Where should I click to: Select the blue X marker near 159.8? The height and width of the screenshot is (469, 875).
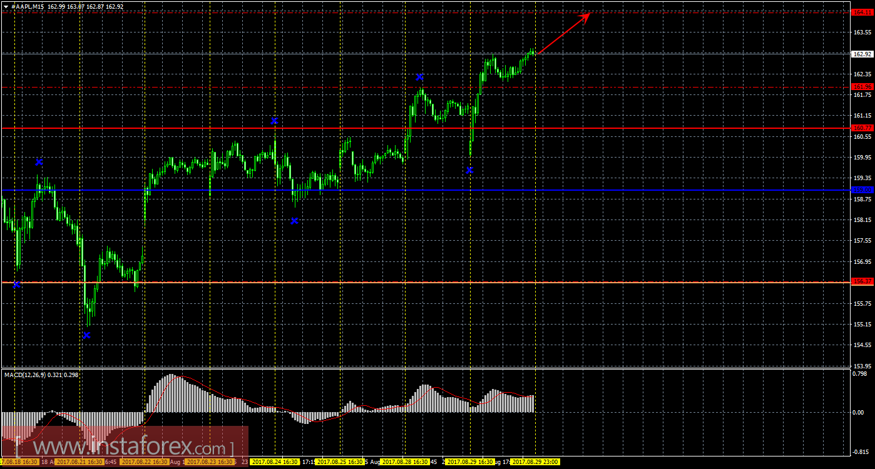39,162
